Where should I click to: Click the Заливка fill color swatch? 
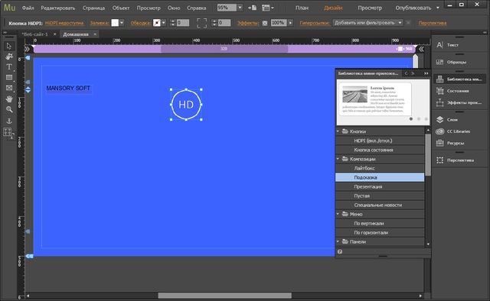(x=115, y=23)
